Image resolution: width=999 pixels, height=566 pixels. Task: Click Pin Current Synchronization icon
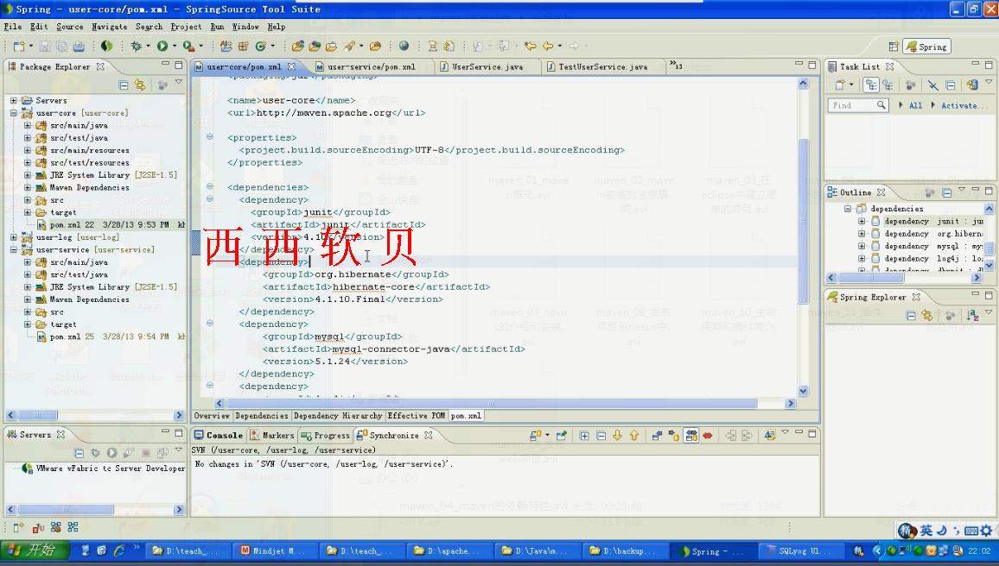pos(562,436)
